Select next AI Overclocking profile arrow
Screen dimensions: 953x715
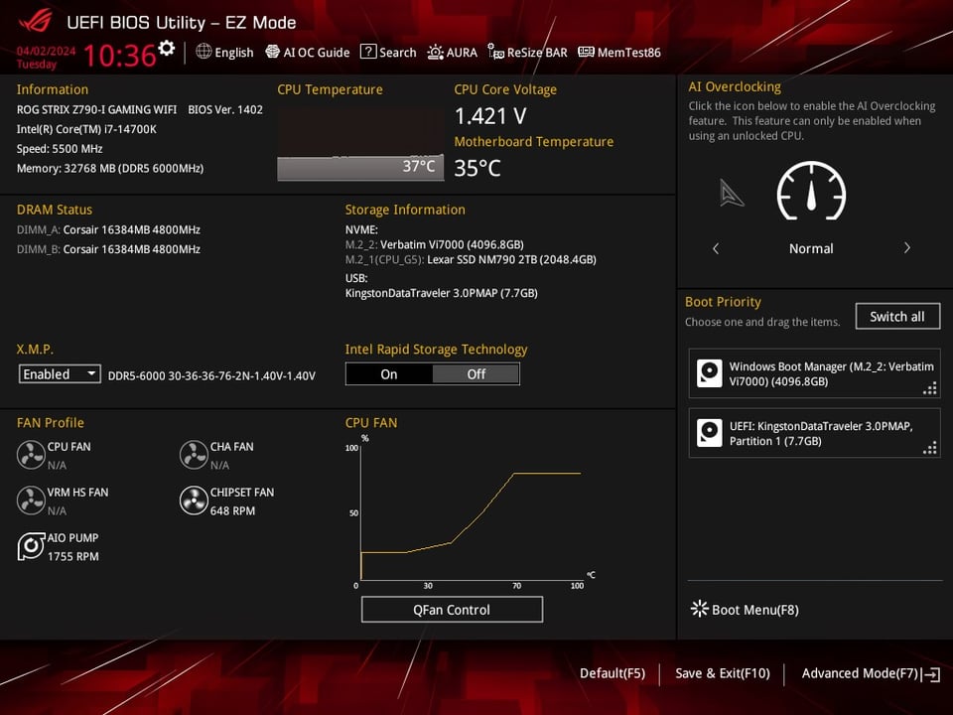click(x=906, y=247)
